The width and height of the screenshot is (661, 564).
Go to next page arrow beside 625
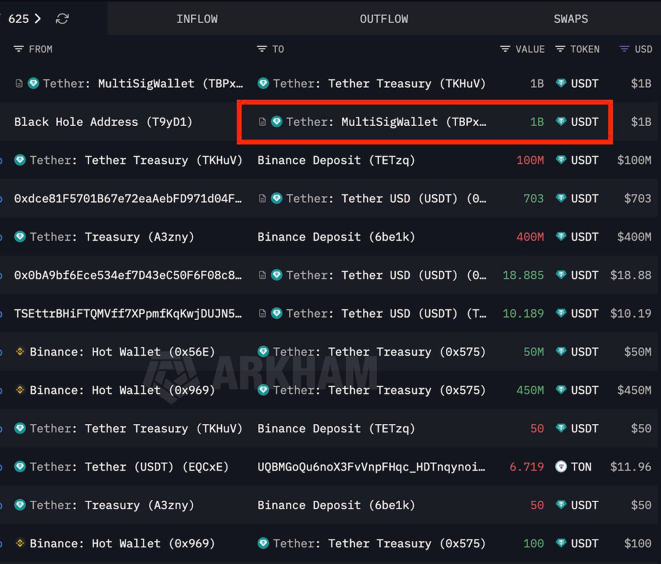37,19
